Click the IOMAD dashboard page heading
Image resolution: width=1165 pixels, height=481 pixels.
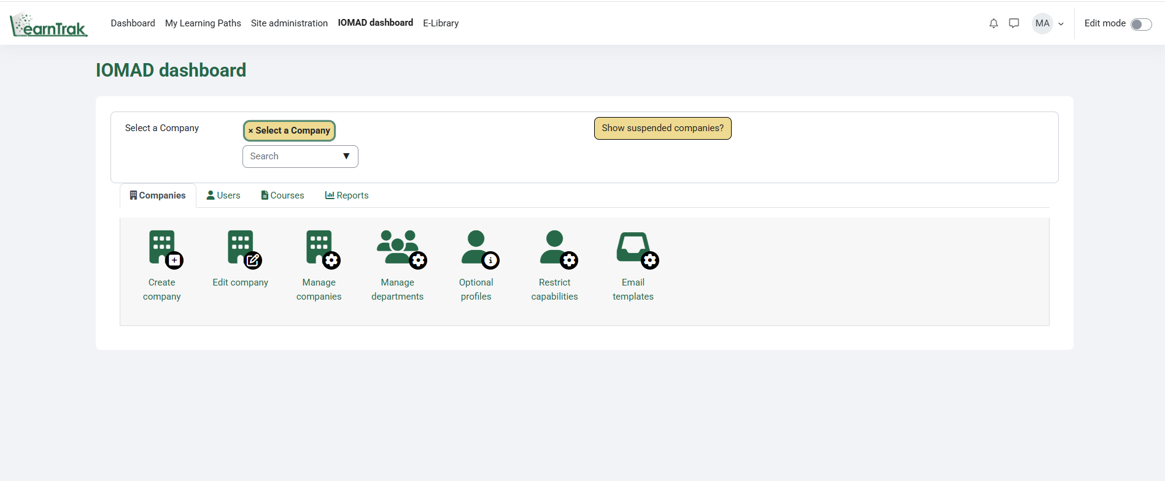171,70
